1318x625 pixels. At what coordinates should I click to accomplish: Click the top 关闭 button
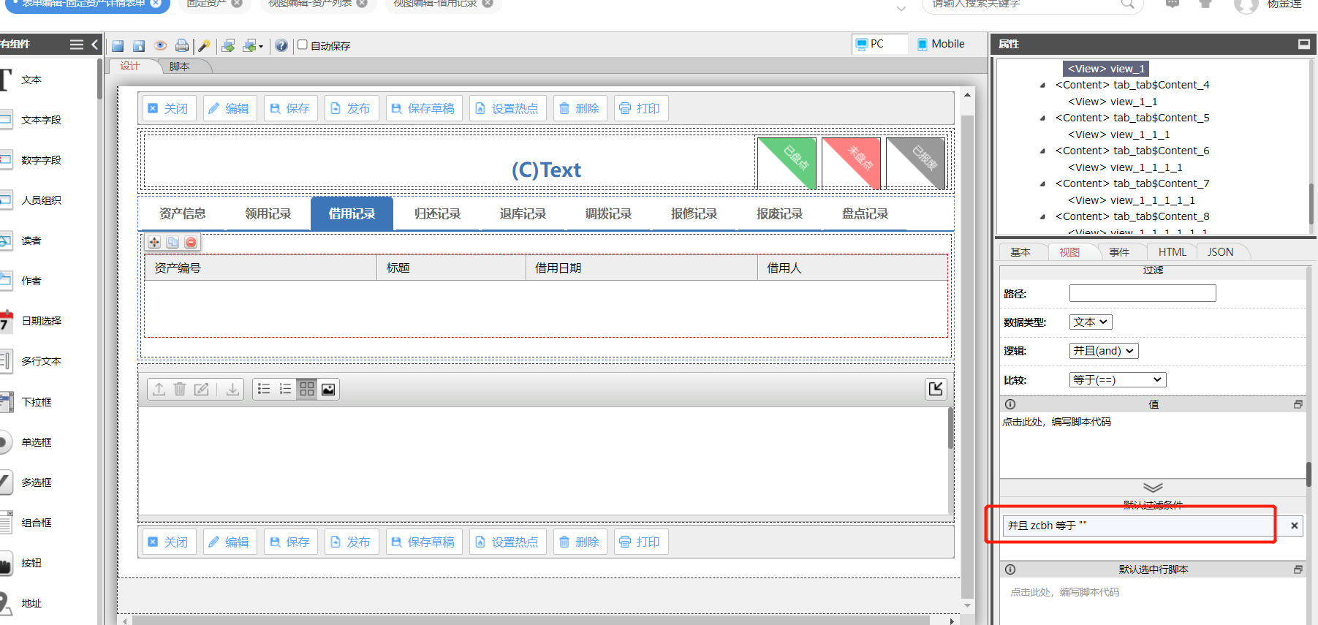click(x=169, y=109)
